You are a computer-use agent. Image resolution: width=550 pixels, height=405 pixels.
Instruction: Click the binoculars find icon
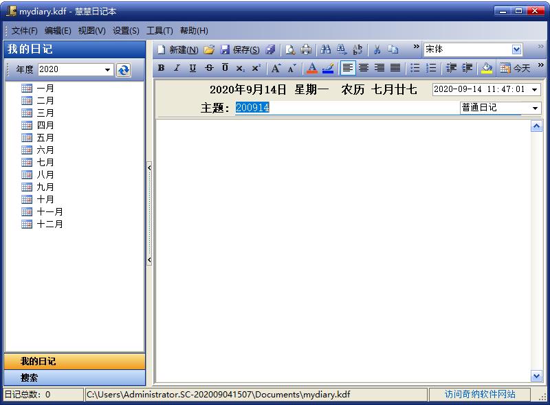[x=325, y=49]
